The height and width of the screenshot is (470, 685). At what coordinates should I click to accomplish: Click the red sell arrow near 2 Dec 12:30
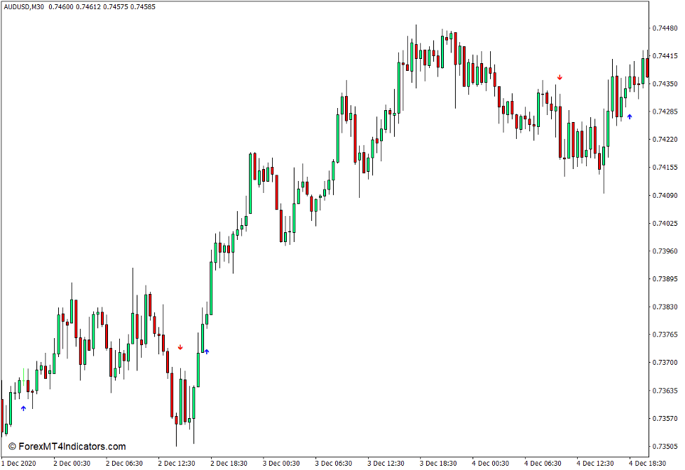[181, 346]
